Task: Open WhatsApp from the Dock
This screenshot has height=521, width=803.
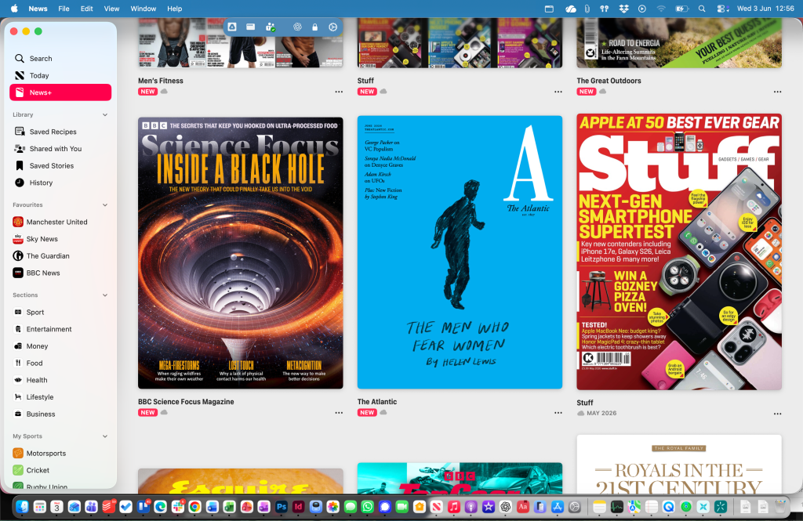Action: click(367, 507)
